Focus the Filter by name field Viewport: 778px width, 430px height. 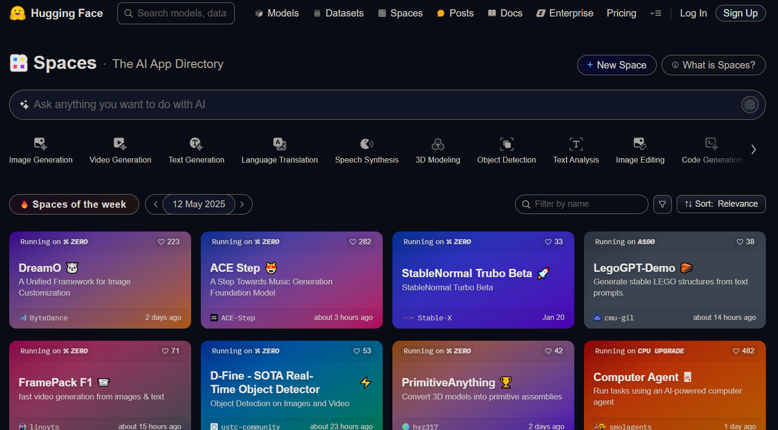click(x=582, y=204)
